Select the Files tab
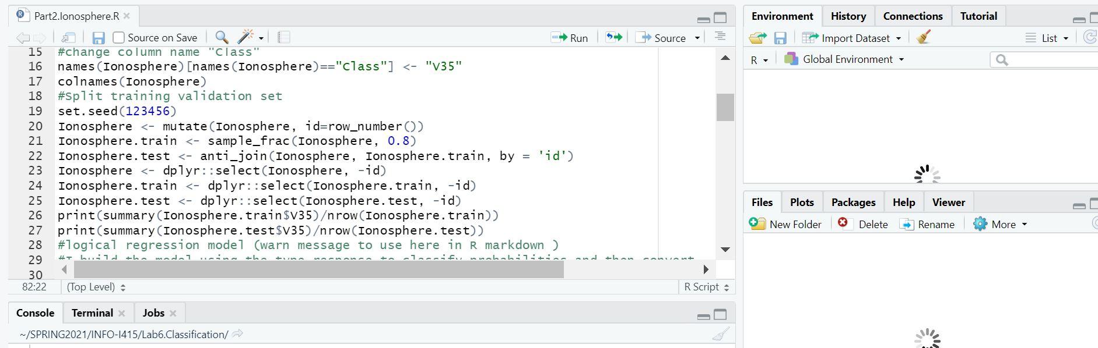Image resolution: width=1098 pixels, height=348 pixels. click(762, 203)
